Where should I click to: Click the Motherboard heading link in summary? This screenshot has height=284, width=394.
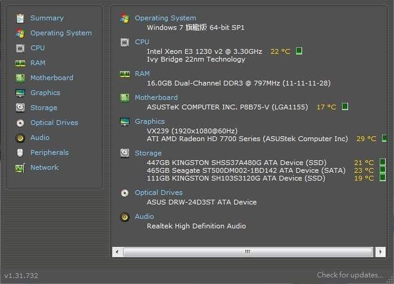click(156, 97)
